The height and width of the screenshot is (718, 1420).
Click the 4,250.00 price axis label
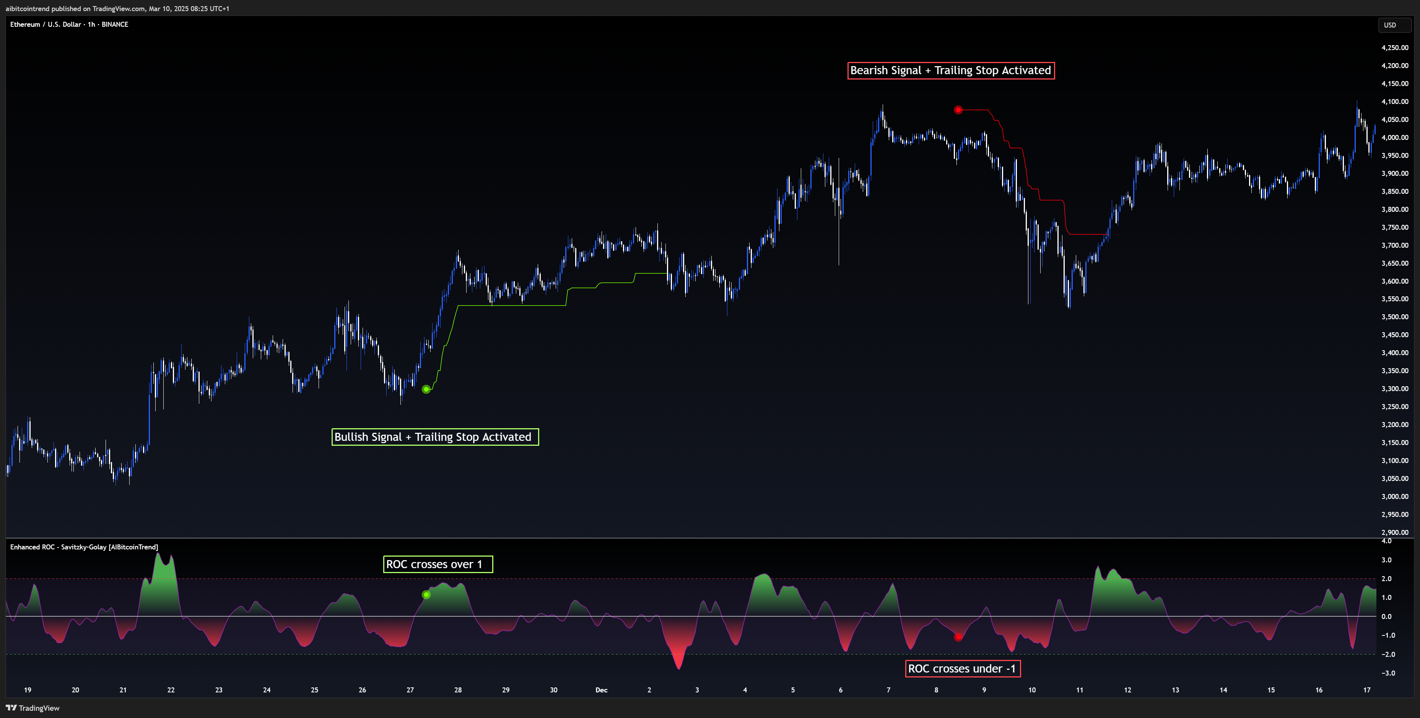1395,48
